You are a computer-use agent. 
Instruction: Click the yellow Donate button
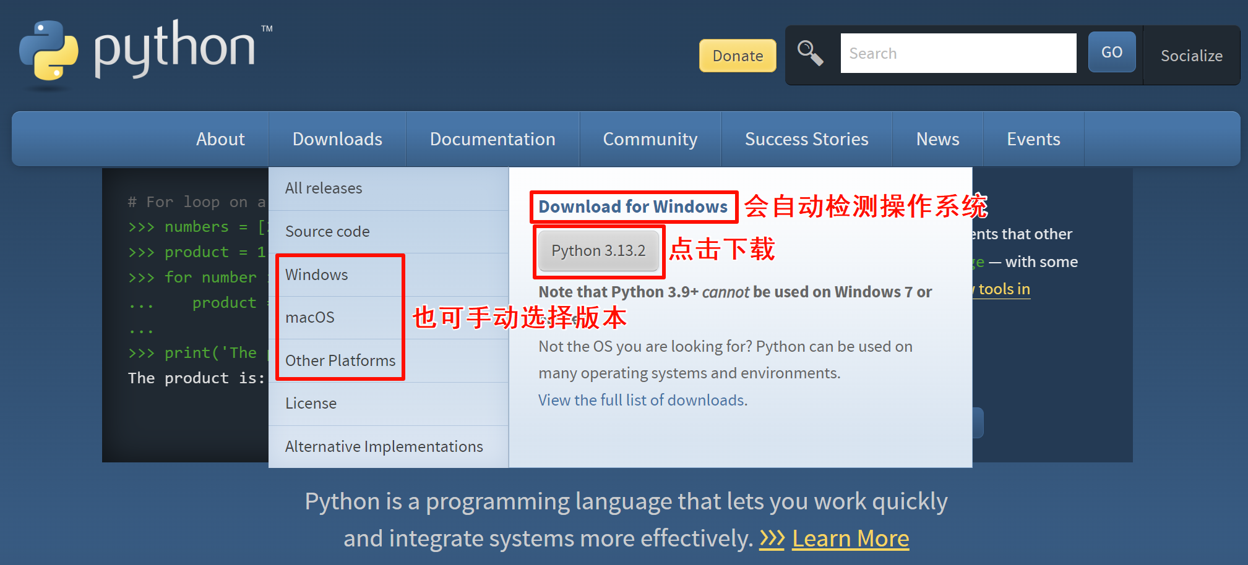pyautogui.click(x=737, y=56)
